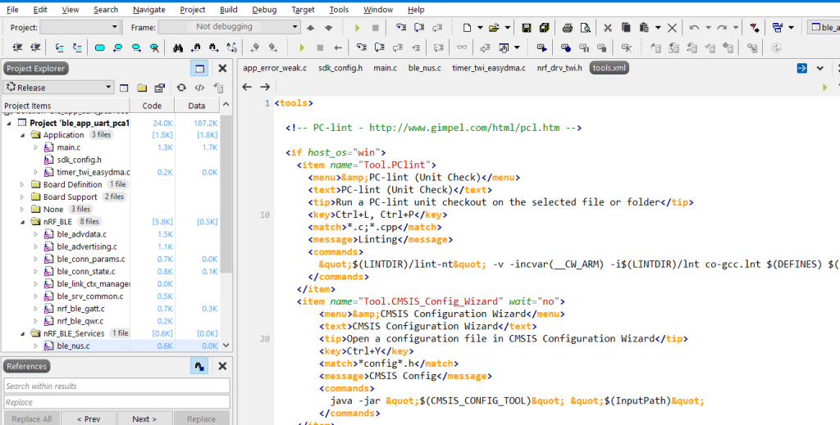Viewport: 840px width, 425px height.
Task: Open the Debug menu
Action: point(264,9)
